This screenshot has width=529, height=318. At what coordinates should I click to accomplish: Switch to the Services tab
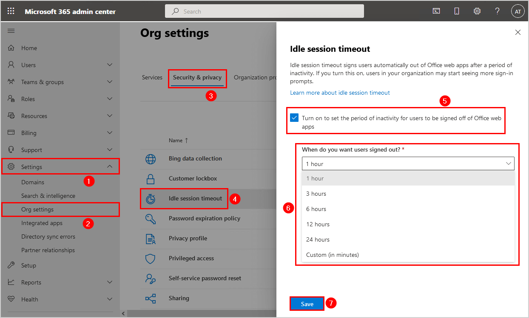click(x=152, y=77)
